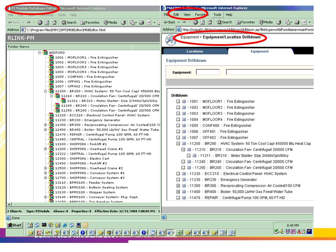Screen dimensions: 336x252
Task: Open Media in PI Module Editor toolbar
Action: pos(110,22)
